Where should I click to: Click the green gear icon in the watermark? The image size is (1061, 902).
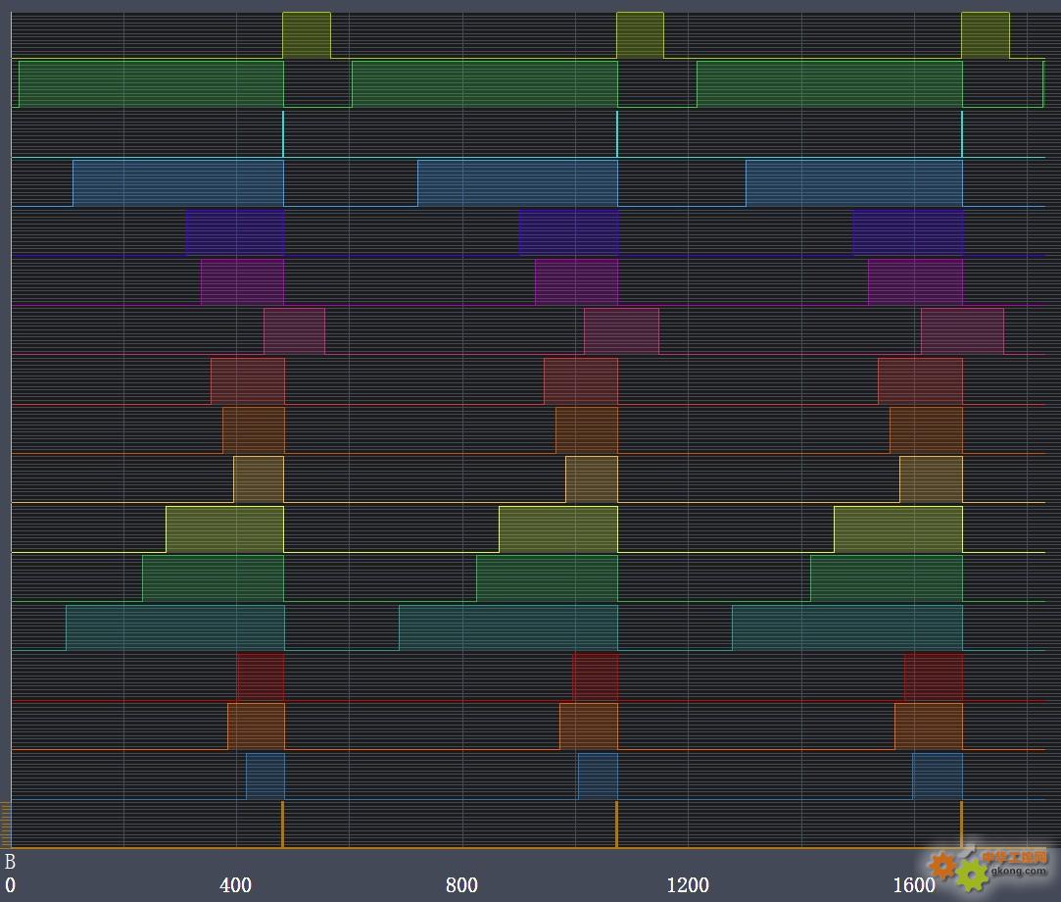click(x=972, y=876)
